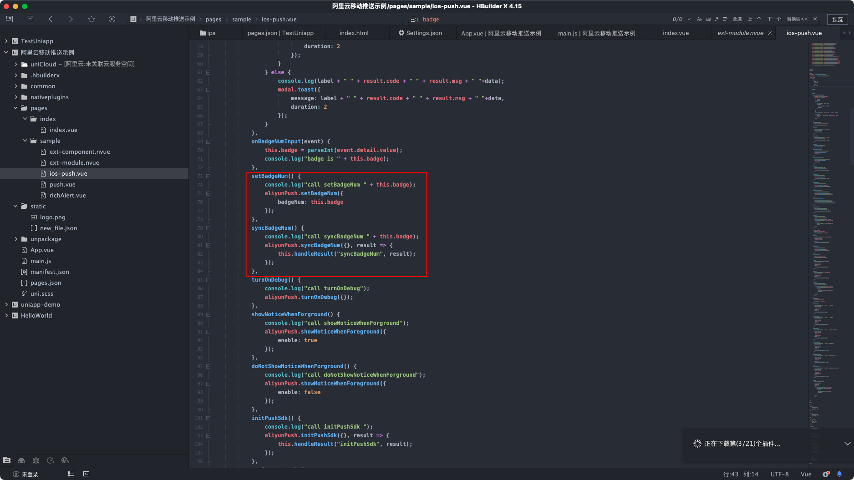
Task: Expand the common folder
Action: [x=16, y=86]
